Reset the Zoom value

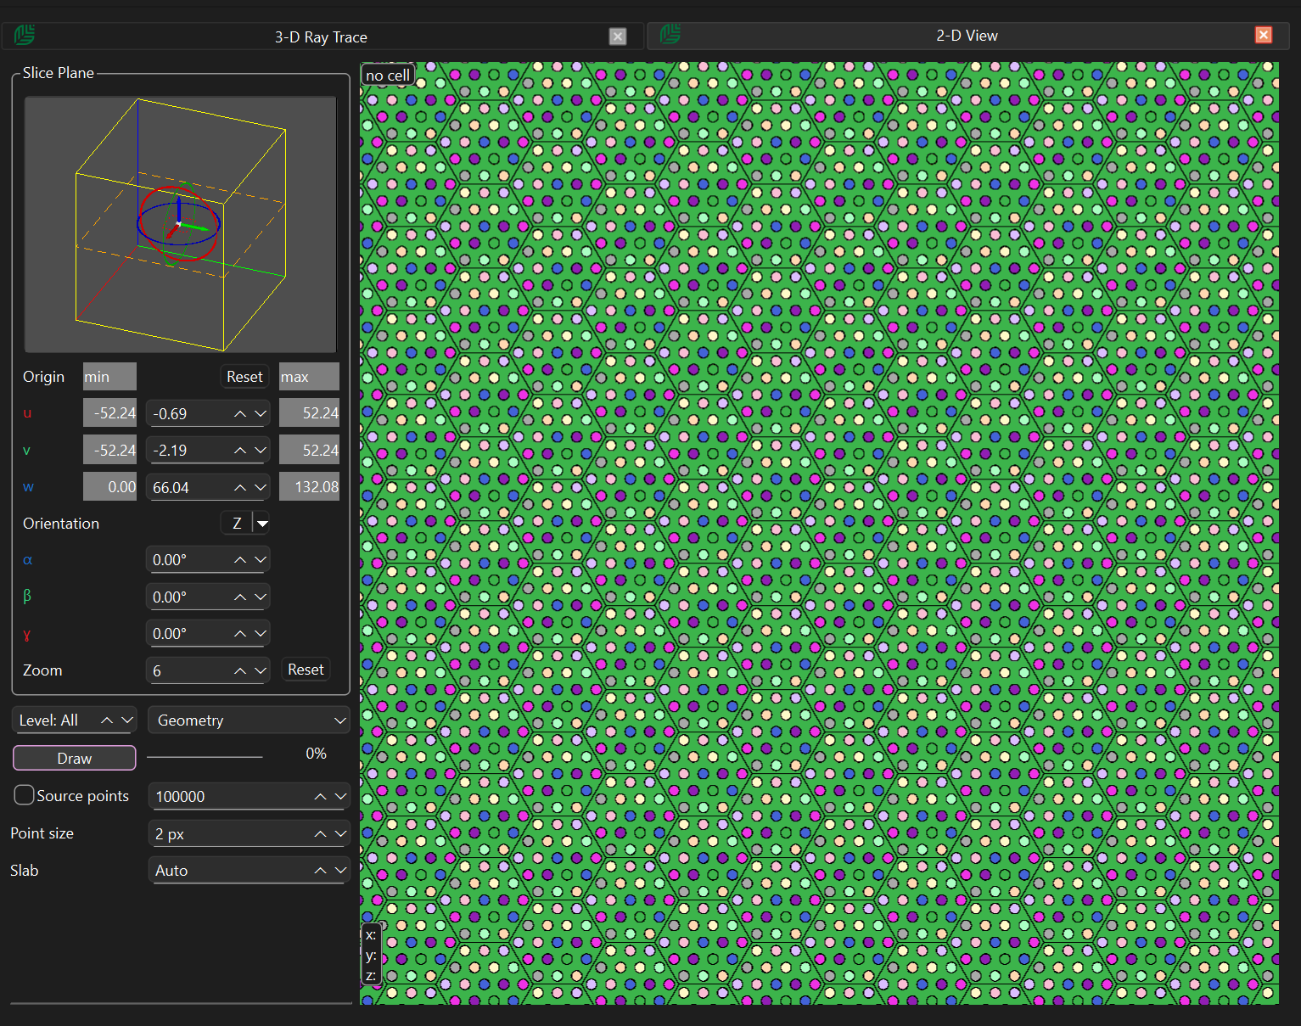(306, 670)
